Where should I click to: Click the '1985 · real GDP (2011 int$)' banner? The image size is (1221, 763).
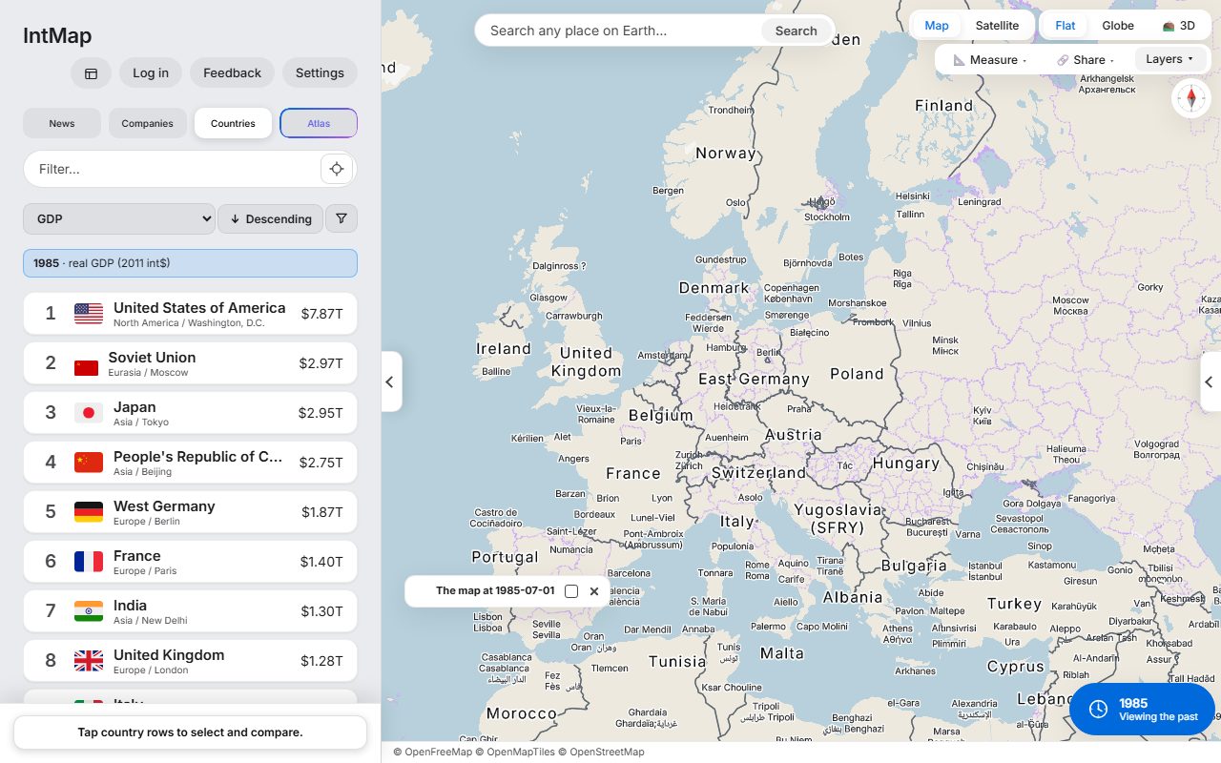[x=190, y=263]
